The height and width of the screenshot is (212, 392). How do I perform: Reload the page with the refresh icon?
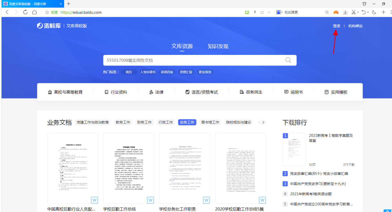point(25,12)
